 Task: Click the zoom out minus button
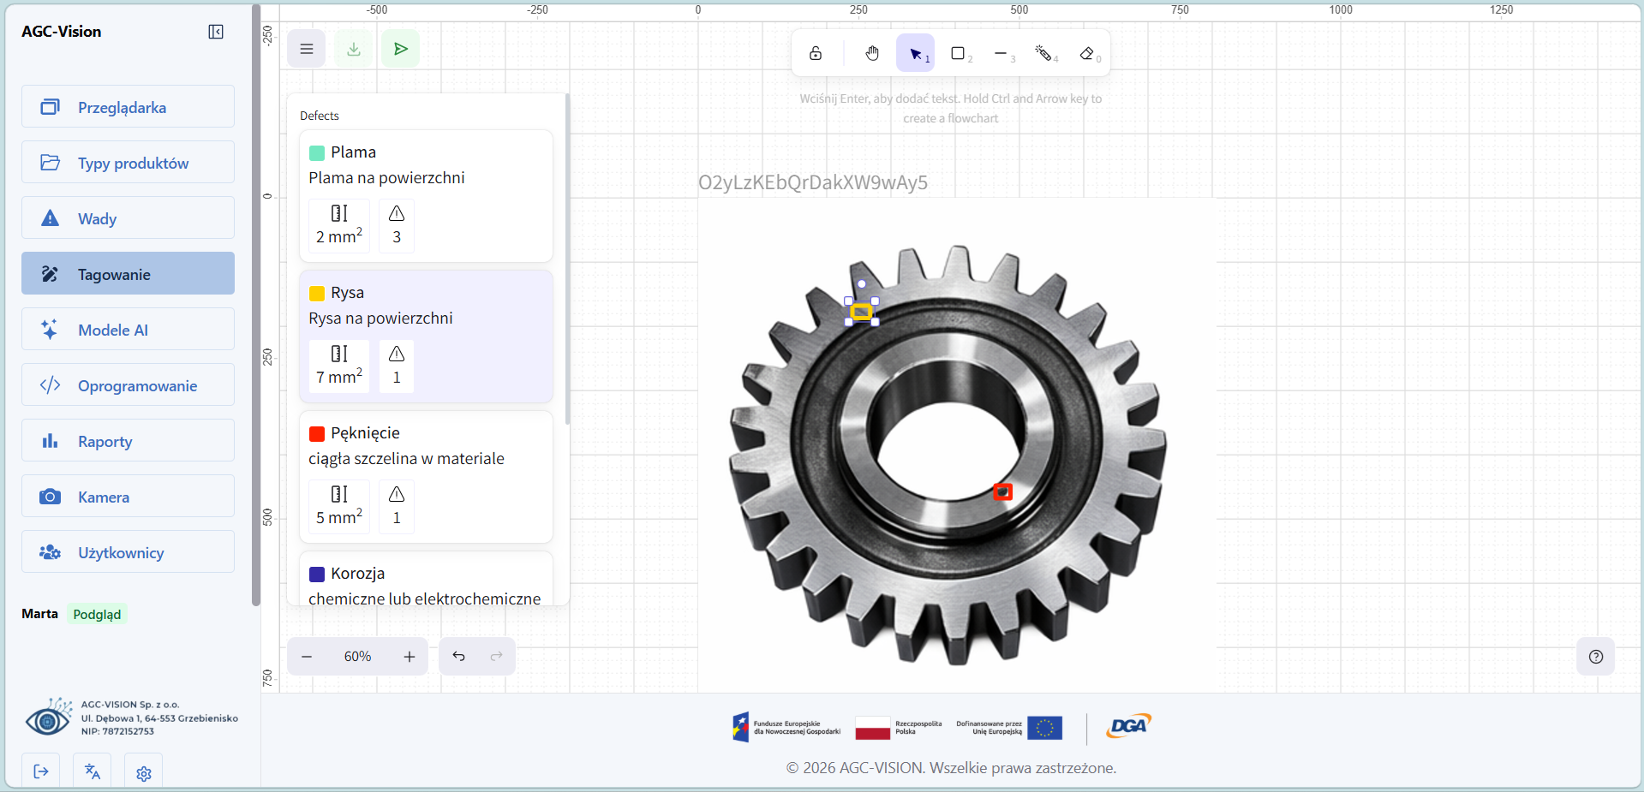tap(307, 657)
